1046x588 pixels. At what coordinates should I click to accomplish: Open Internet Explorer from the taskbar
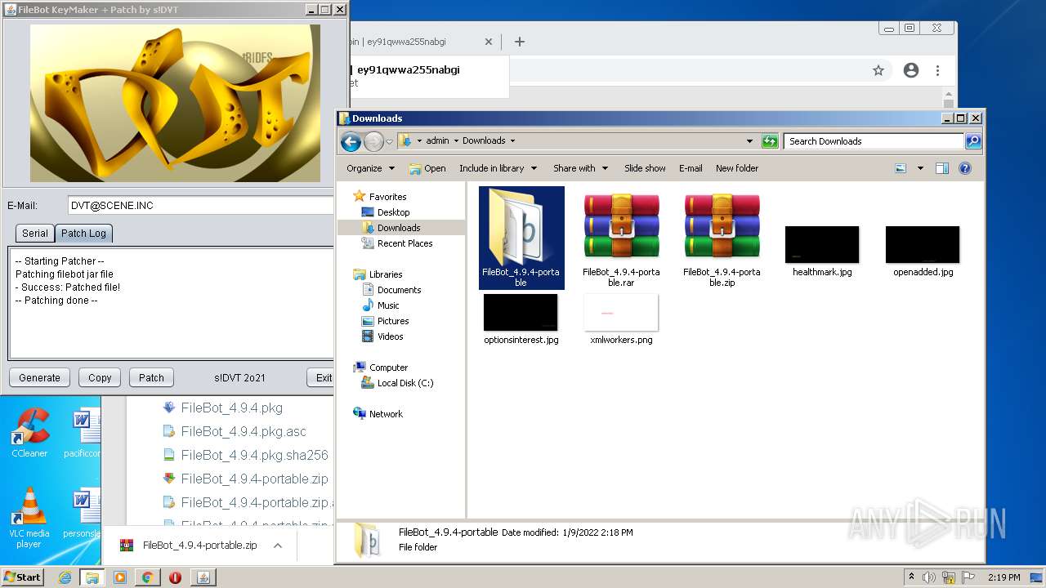(x=65, y=577)
